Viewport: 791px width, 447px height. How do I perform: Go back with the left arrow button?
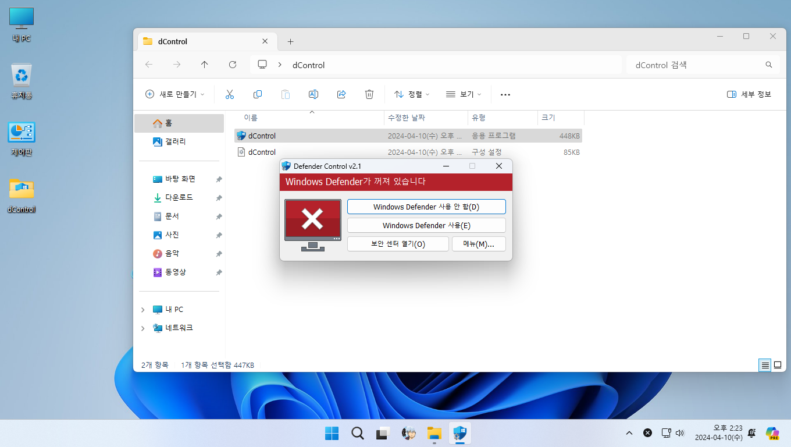coord(149,65)
